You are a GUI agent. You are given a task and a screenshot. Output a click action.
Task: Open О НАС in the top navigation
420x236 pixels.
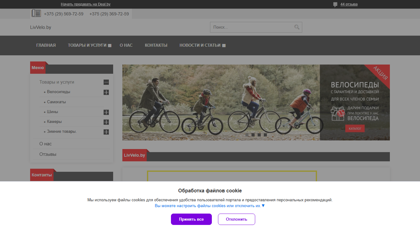(x=126, y=45)
